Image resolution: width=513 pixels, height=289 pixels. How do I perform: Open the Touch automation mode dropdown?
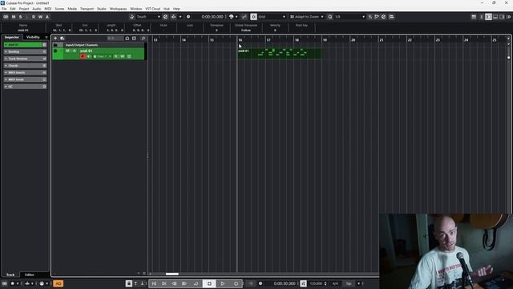pyautogui.click(x=147, y=17)
